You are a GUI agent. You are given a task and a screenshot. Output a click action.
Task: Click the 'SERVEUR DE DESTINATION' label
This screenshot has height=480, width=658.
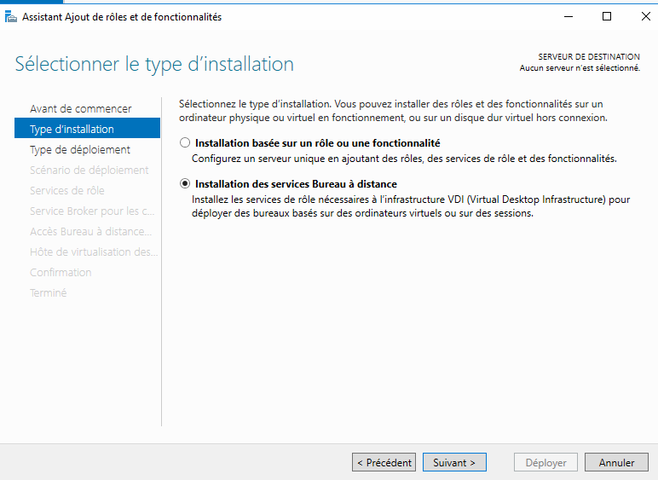point(589,56)
